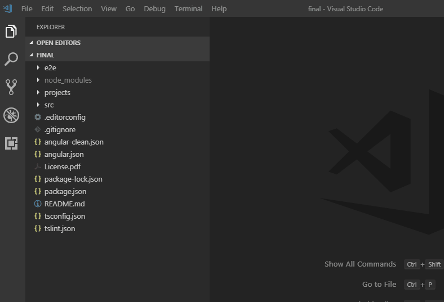Open the Selection menu
444x302 pixels.
coord(77,8)
